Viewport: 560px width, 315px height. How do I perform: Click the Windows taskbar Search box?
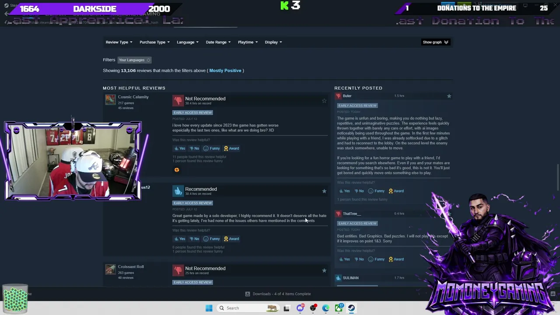coord(248,308)
